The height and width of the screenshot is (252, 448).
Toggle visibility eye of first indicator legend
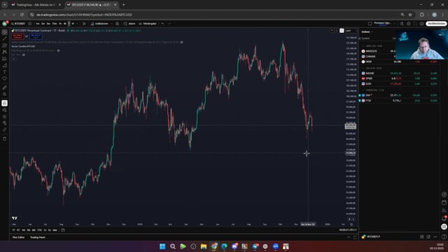[182, 42]
